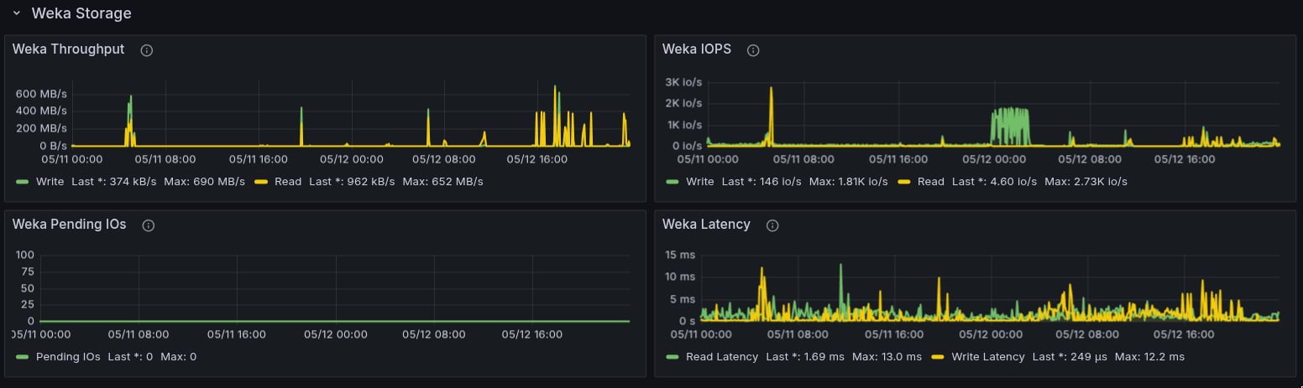Toggle the Read series in IOPS legend
Viewport: 1303px width, 388px height.
click(x=931, y=182)
